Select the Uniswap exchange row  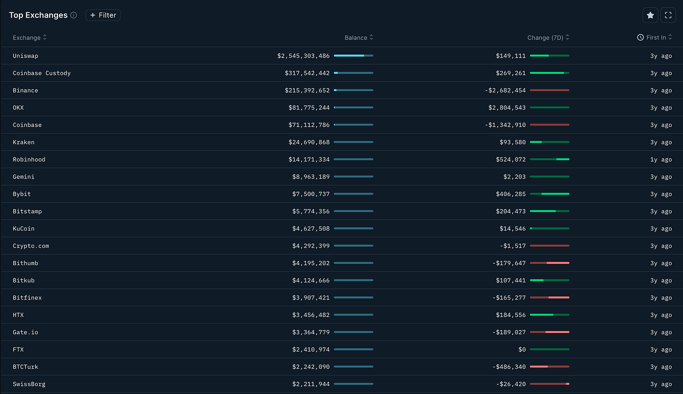[341, 56]
